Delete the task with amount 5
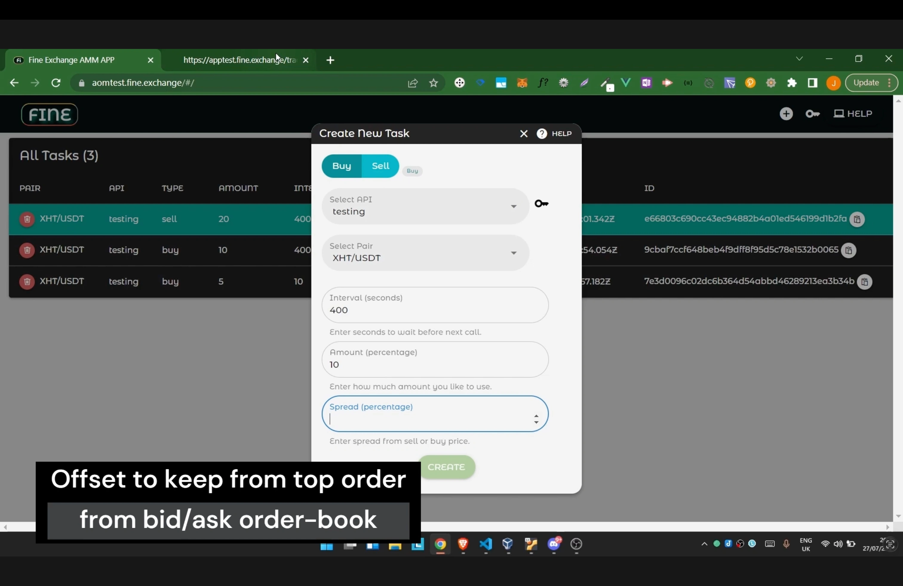This screenshot has width=903, height=586. (x=27, y=282)
